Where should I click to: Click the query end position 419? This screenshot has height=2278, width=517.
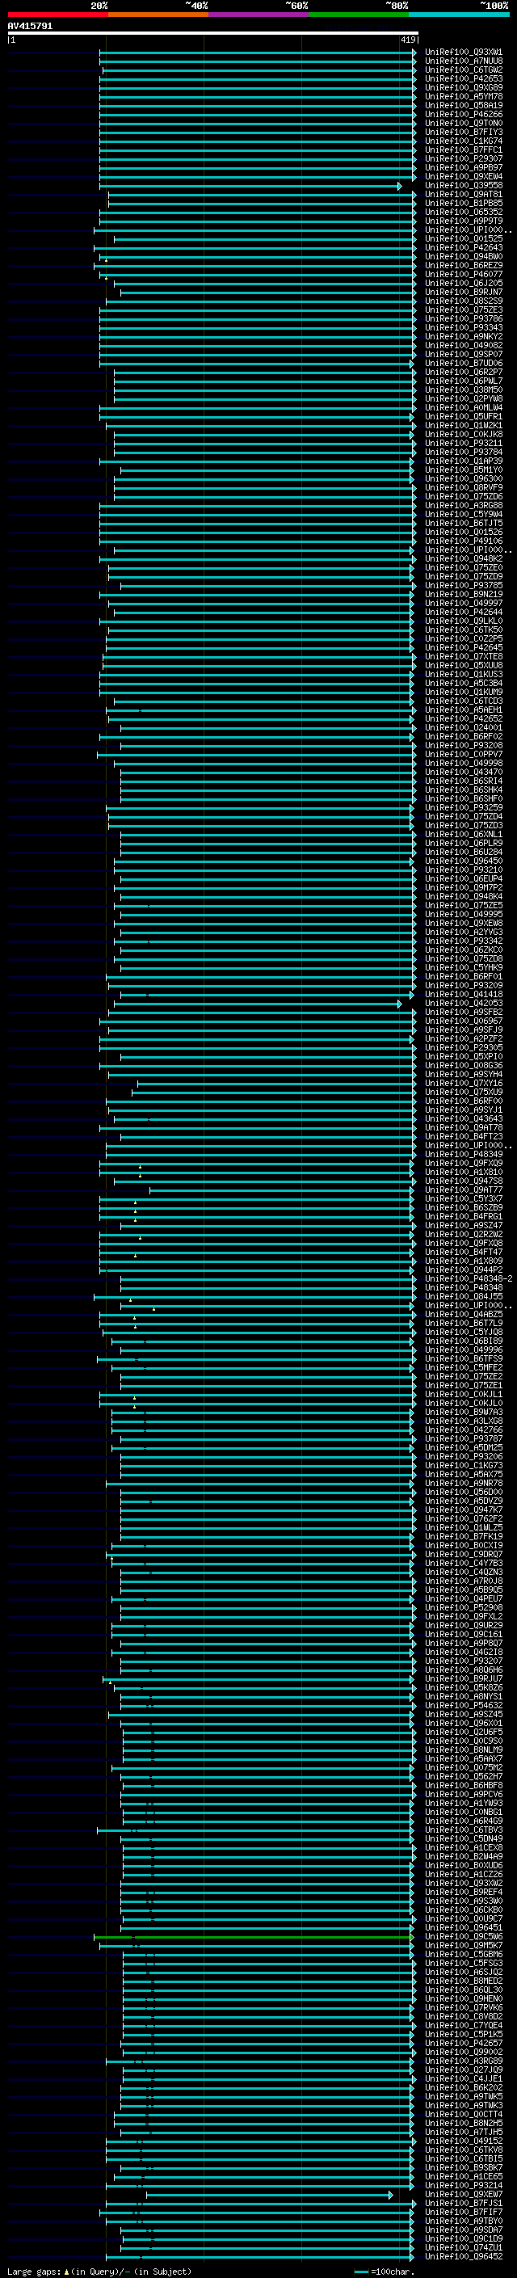pos(407,40)
